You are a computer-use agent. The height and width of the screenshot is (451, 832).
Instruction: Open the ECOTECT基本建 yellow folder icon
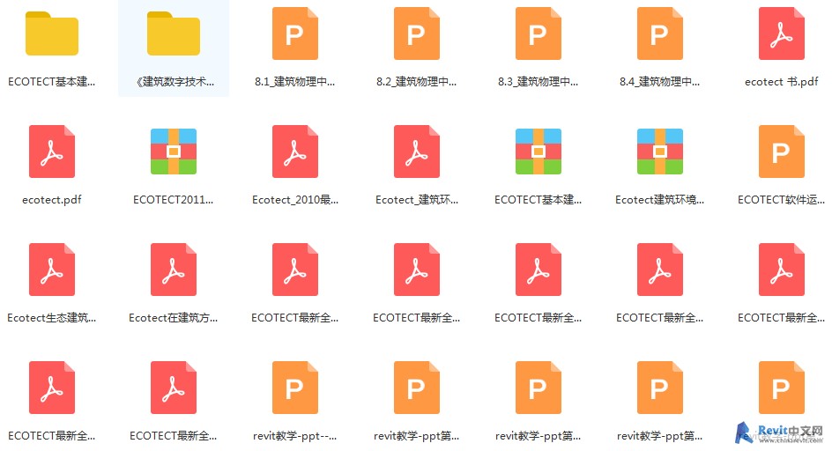click(x=52, y=33)
